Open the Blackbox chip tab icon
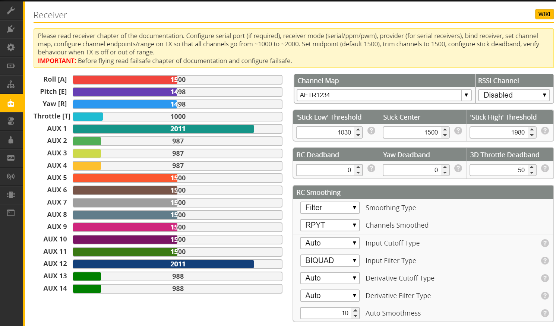 11,194
